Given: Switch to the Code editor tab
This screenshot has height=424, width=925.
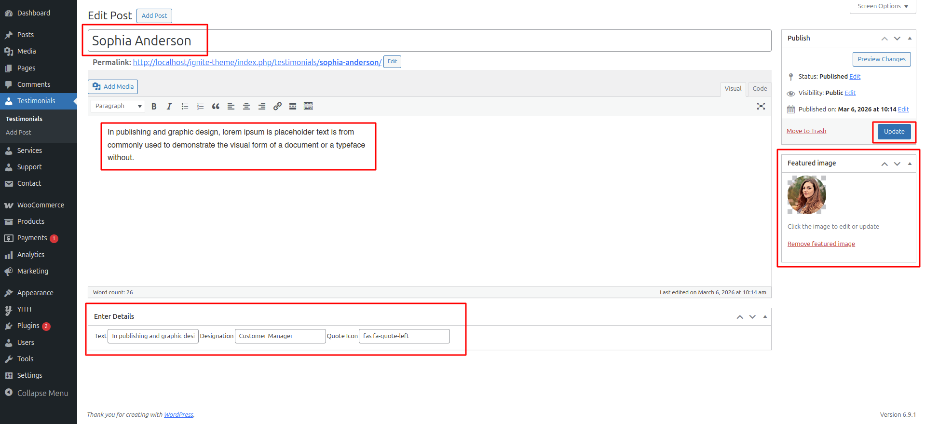Looking at the screenshot, I should tap(760, 89).
